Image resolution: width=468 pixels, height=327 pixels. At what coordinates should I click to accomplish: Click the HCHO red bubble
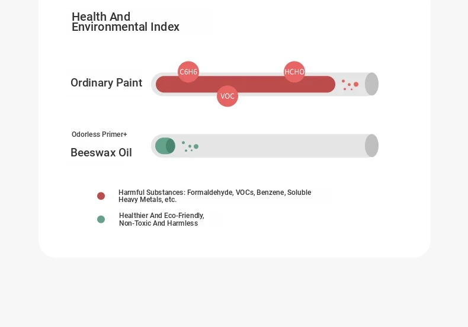tap(294, 72)
